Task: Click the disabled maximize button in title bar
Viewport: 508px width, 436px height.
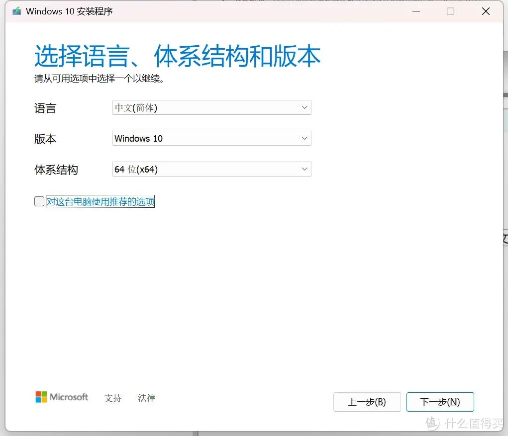Action: [x=450, y=11]
